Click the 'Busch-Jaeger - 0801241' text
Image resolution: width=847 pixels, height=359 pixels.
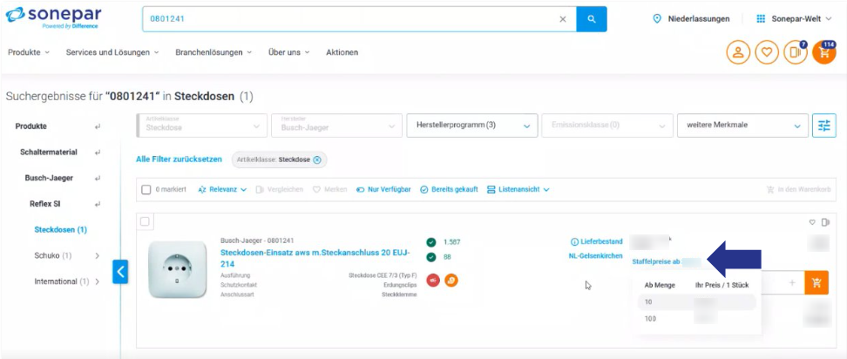pyautogui.click(x=257, y=240)
